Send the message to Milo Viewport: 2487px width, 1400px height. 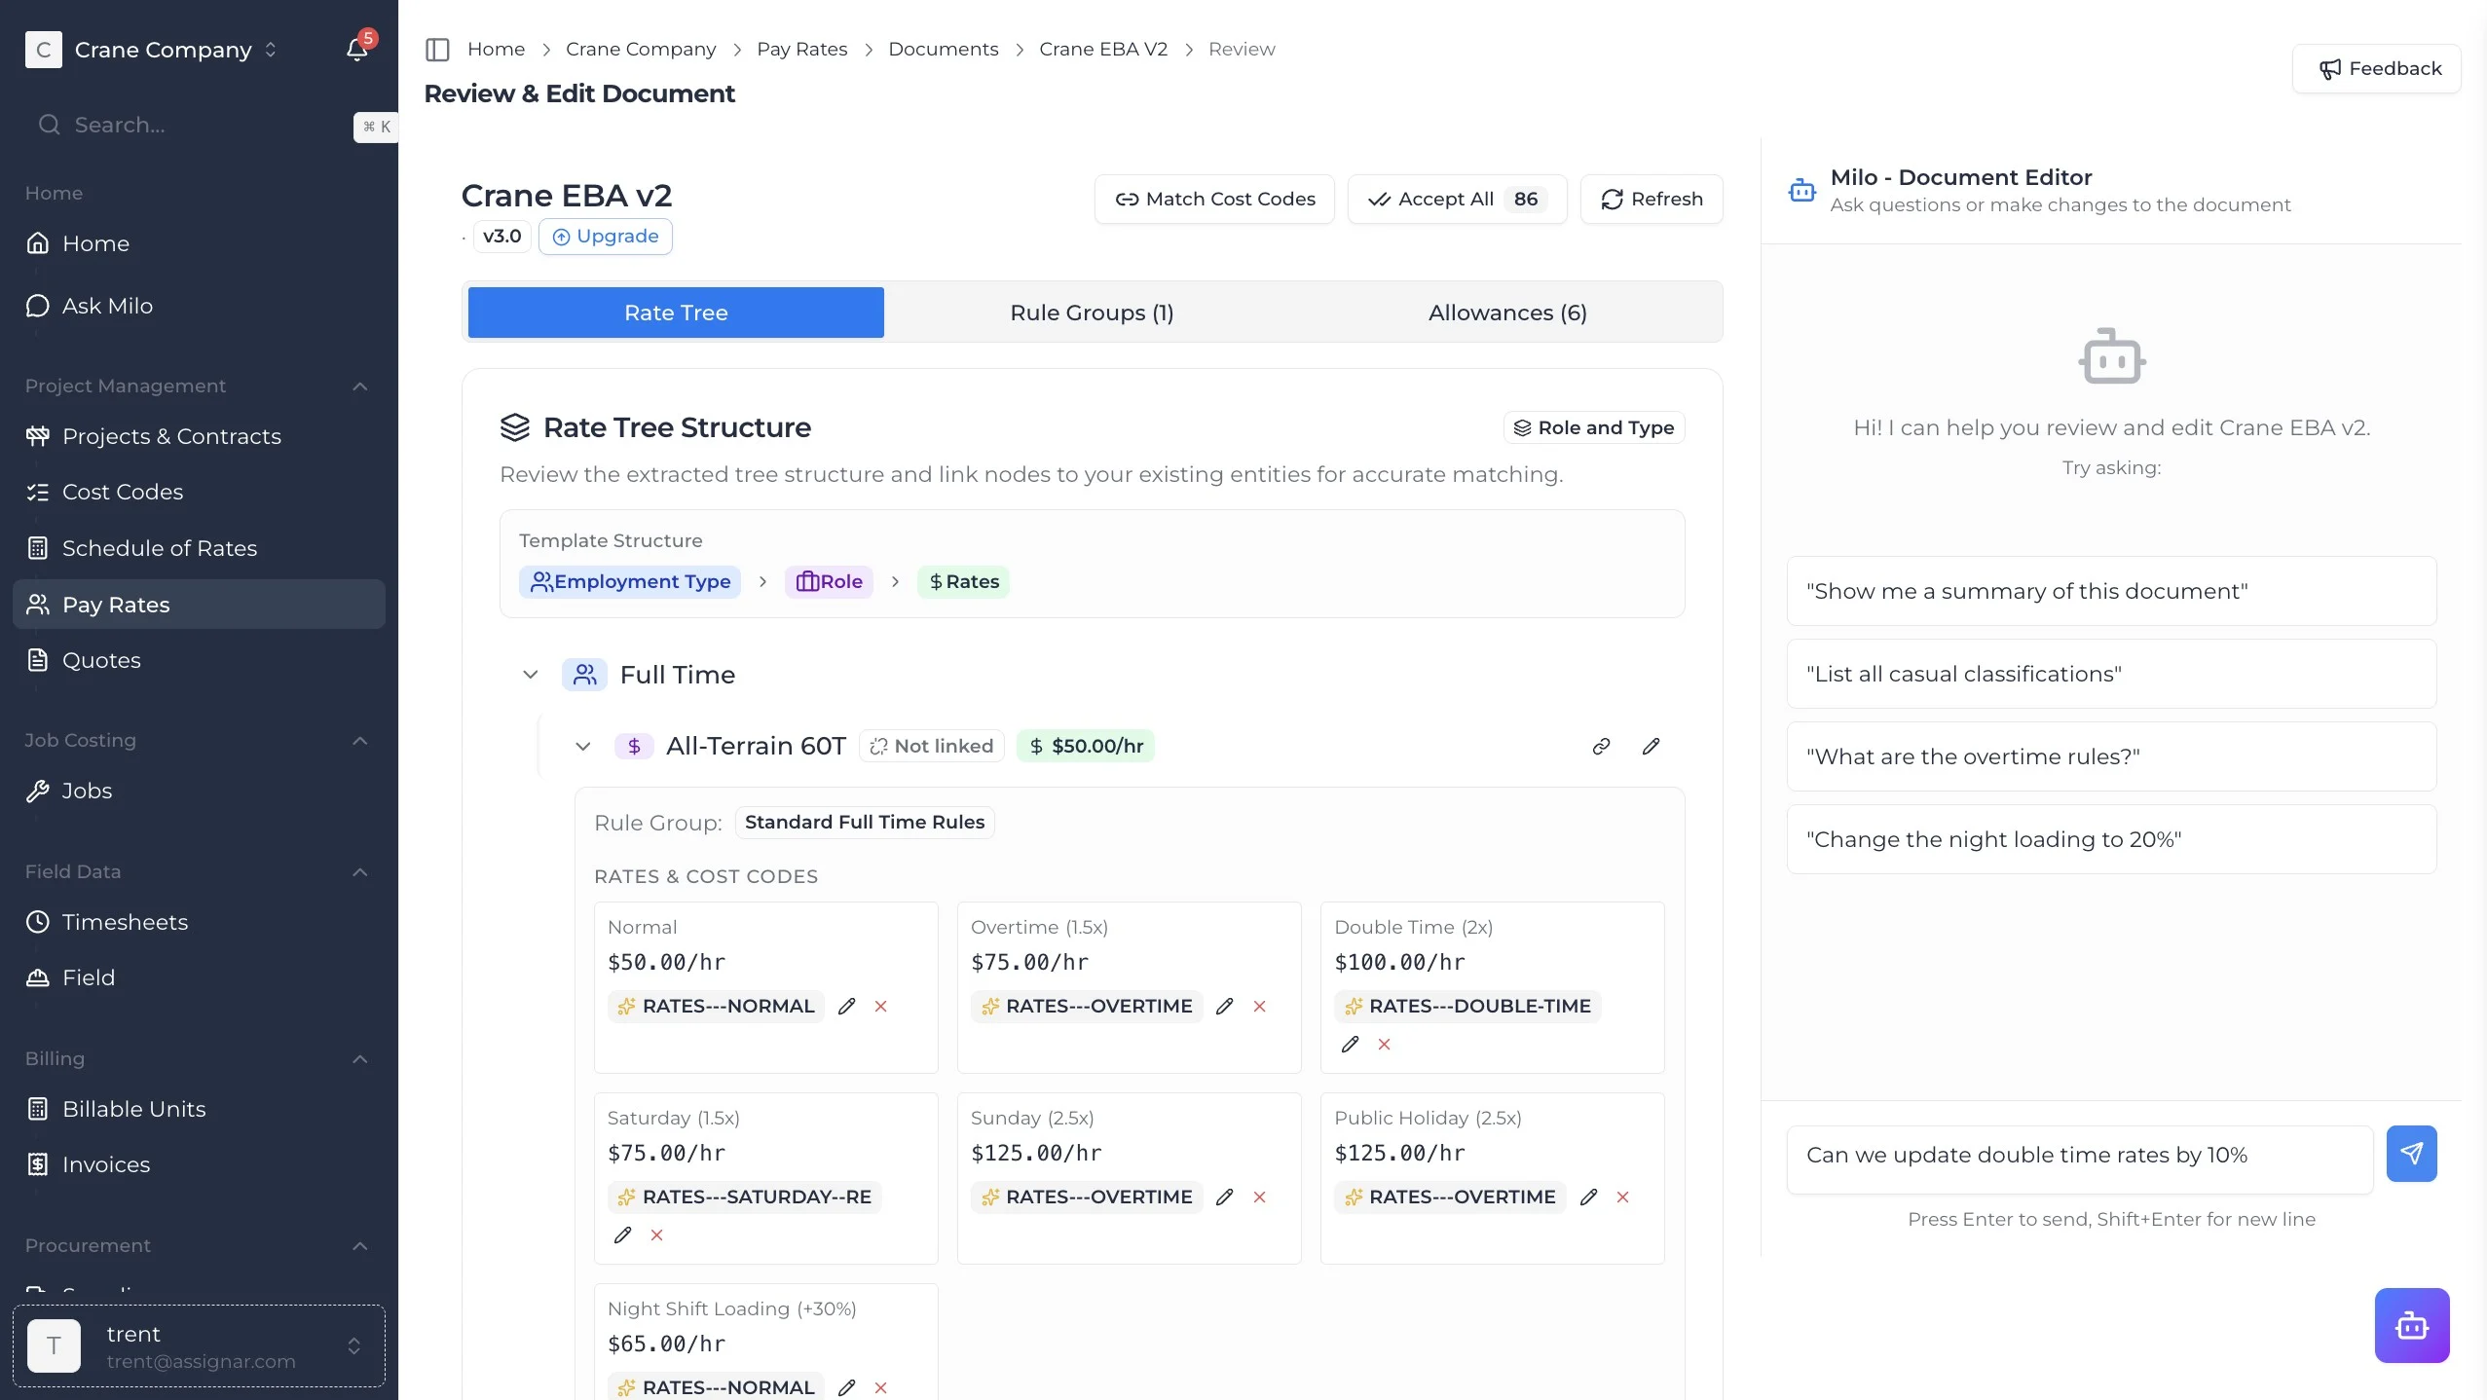click(2411, 1154)
